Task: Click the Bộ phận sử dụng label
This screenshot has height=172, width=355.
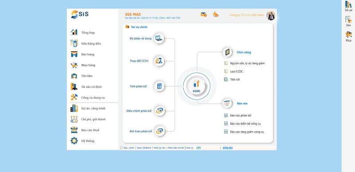Action: 141,38
